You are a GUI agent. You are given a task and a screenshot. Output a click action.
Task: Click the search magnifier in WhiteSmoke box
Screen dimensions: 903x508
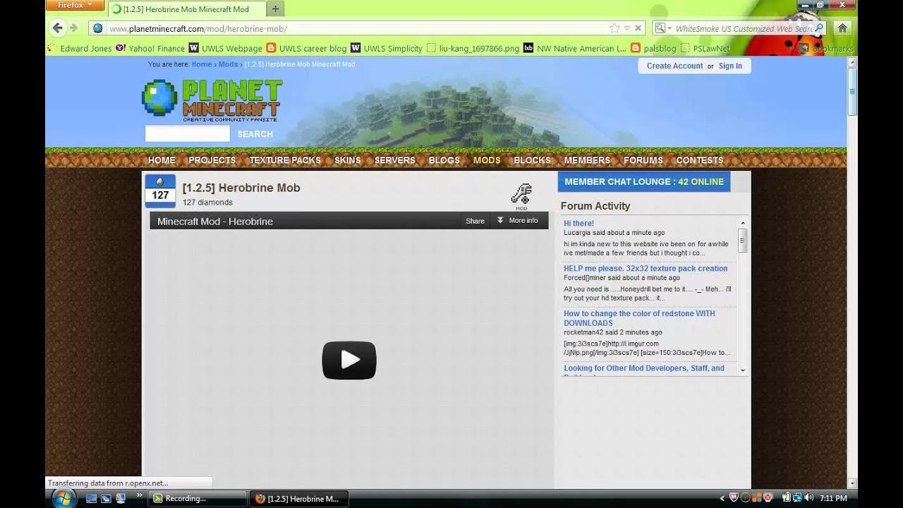(x=819, y=28)
